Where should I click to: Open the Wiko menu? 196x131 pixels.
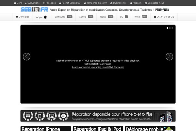pyautogui.click(x=137, y=17)
